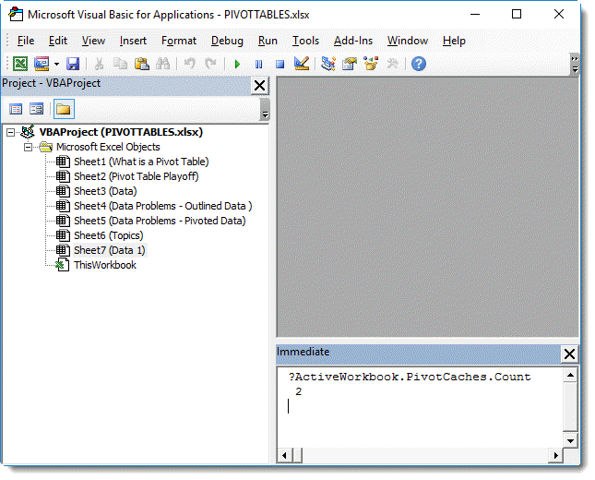Toggle Folders view in Project panel
The height and width of the screenshot is (480, 595).
click(63, 109)
